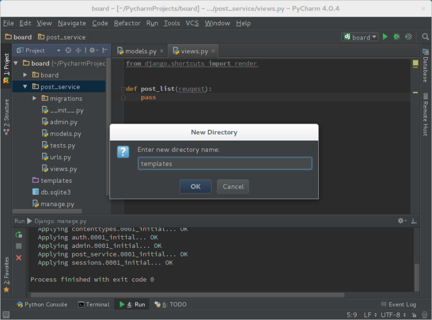Select the views.py editor tab
This screenshot has height=320, width=432.
[x=193, y=51]
